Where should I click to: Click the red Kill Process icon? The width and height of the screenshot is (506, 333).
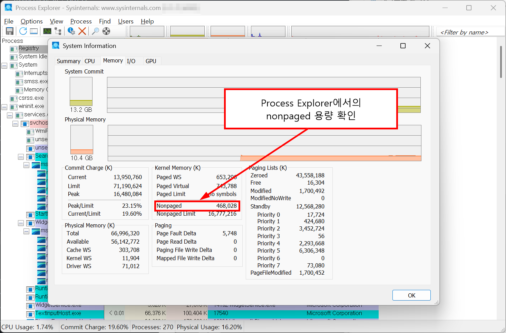82,31
